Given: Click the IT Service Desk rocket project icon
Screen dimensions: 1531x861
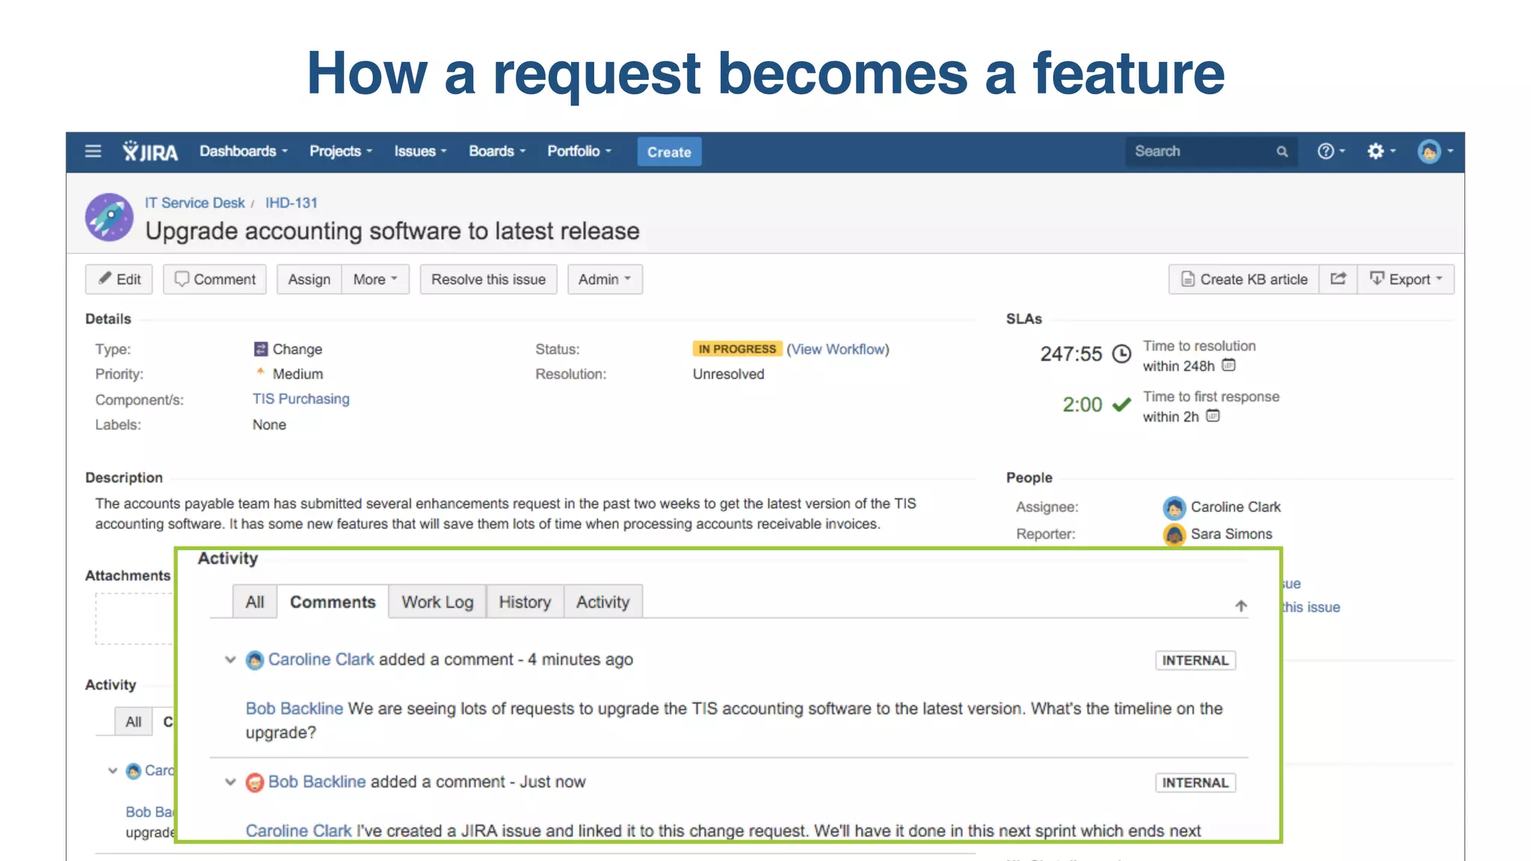Looking at the screenshot, I should [x=109, y=217].
